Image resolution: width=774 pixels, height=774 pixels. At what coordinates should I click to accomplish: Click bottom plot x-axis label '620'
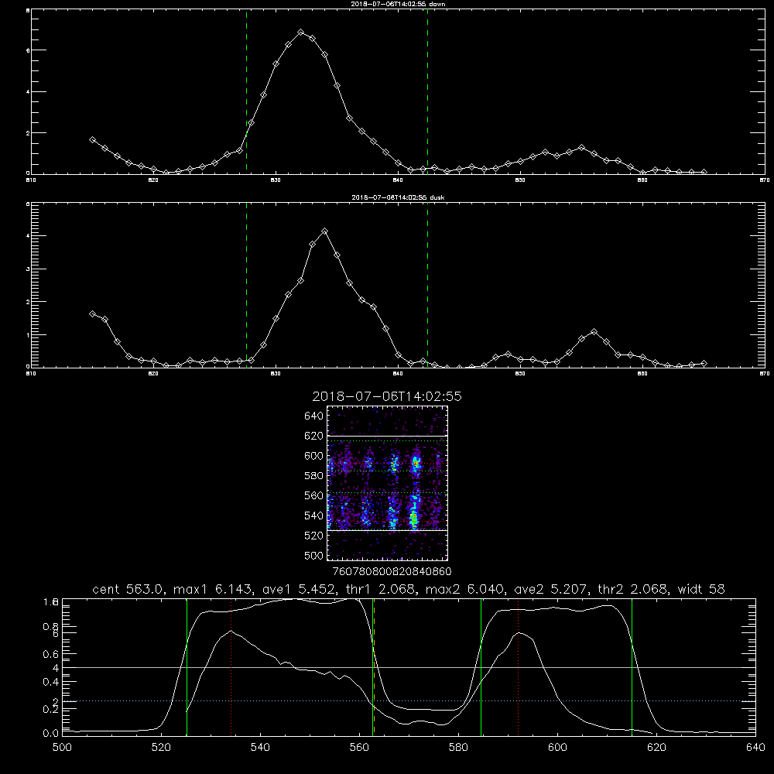(656, 748)
